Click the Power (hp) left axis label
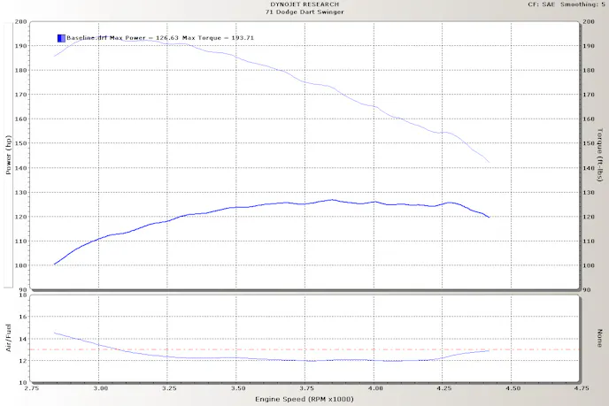The image size is (609, 406). (9, 155)
